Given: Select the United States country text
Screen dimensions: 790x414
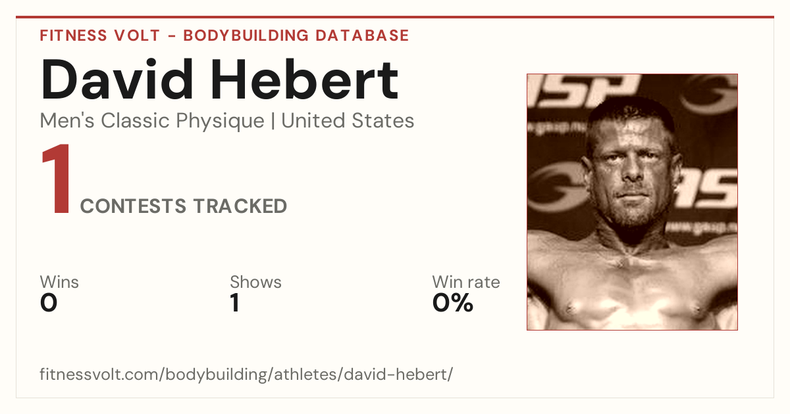Looking at the screenshot, I should pos(348,121).
